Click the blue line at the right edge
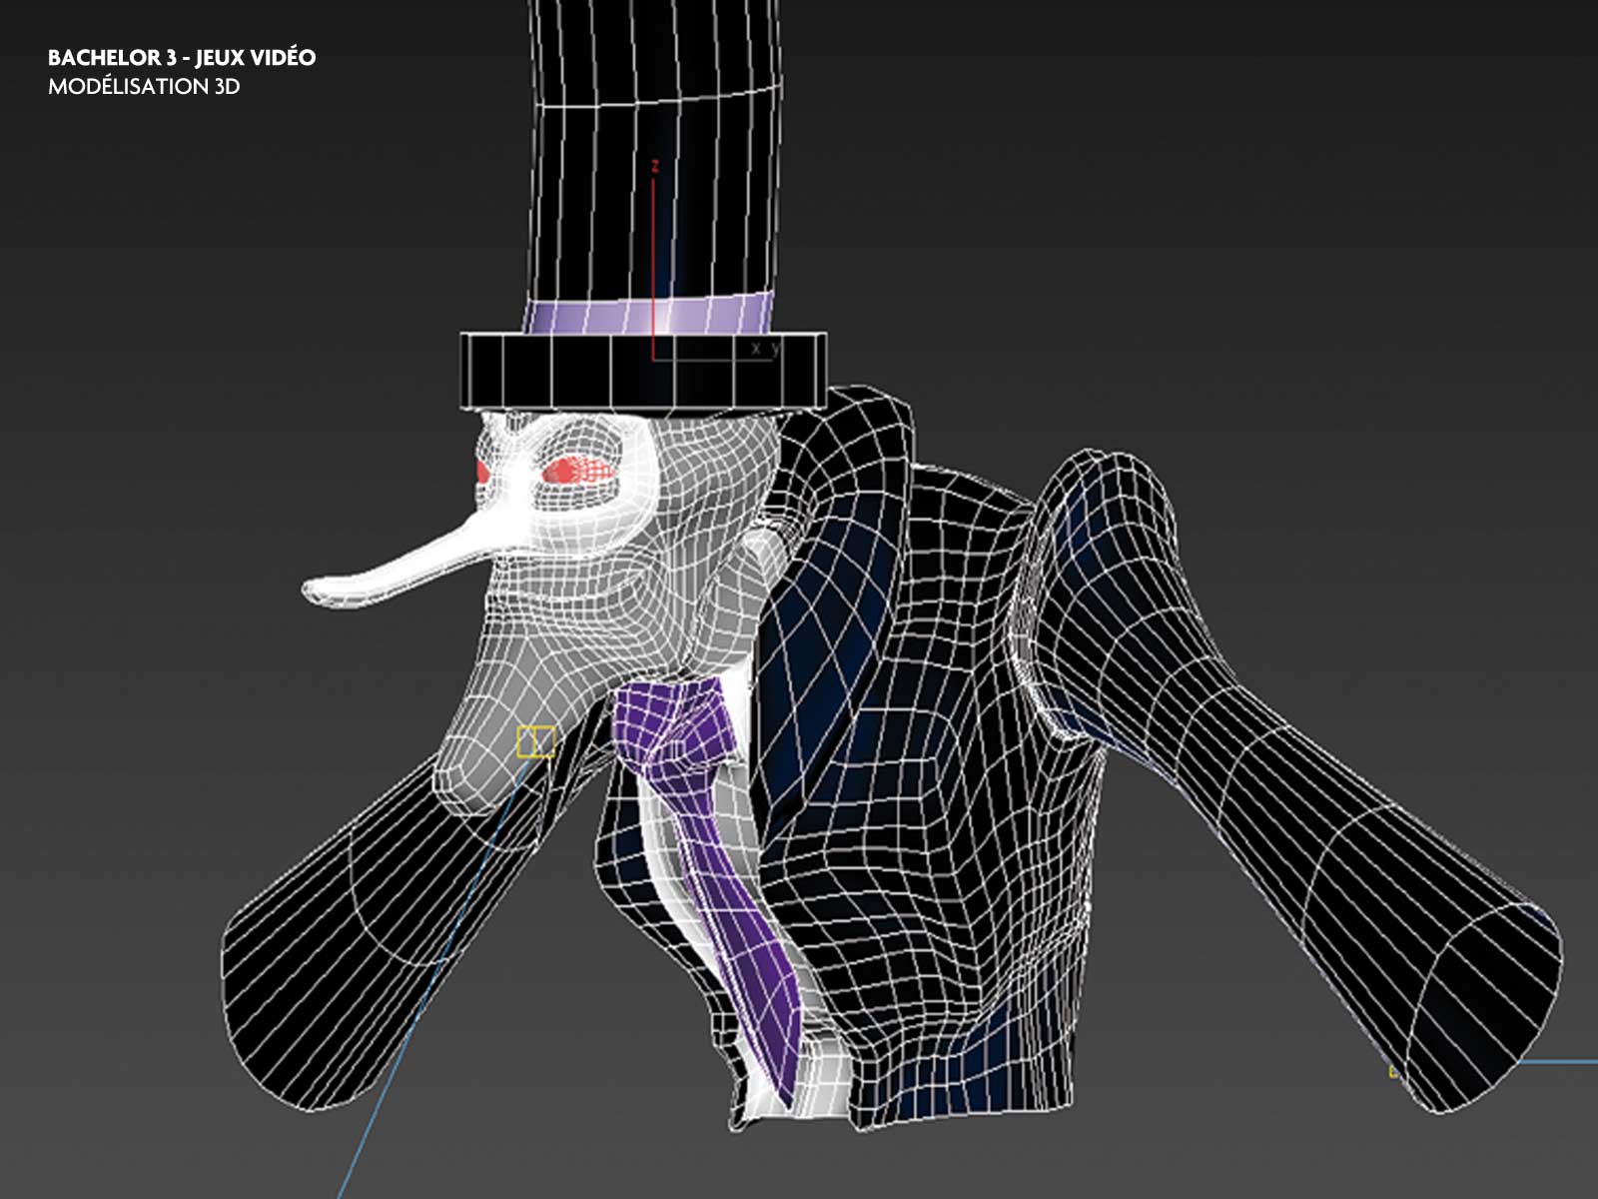This screenshot has height=1199, width=1598. pos(1558,1062)
